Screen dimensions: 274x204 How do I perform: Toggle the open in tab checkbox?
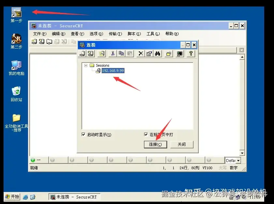(146, 134)
